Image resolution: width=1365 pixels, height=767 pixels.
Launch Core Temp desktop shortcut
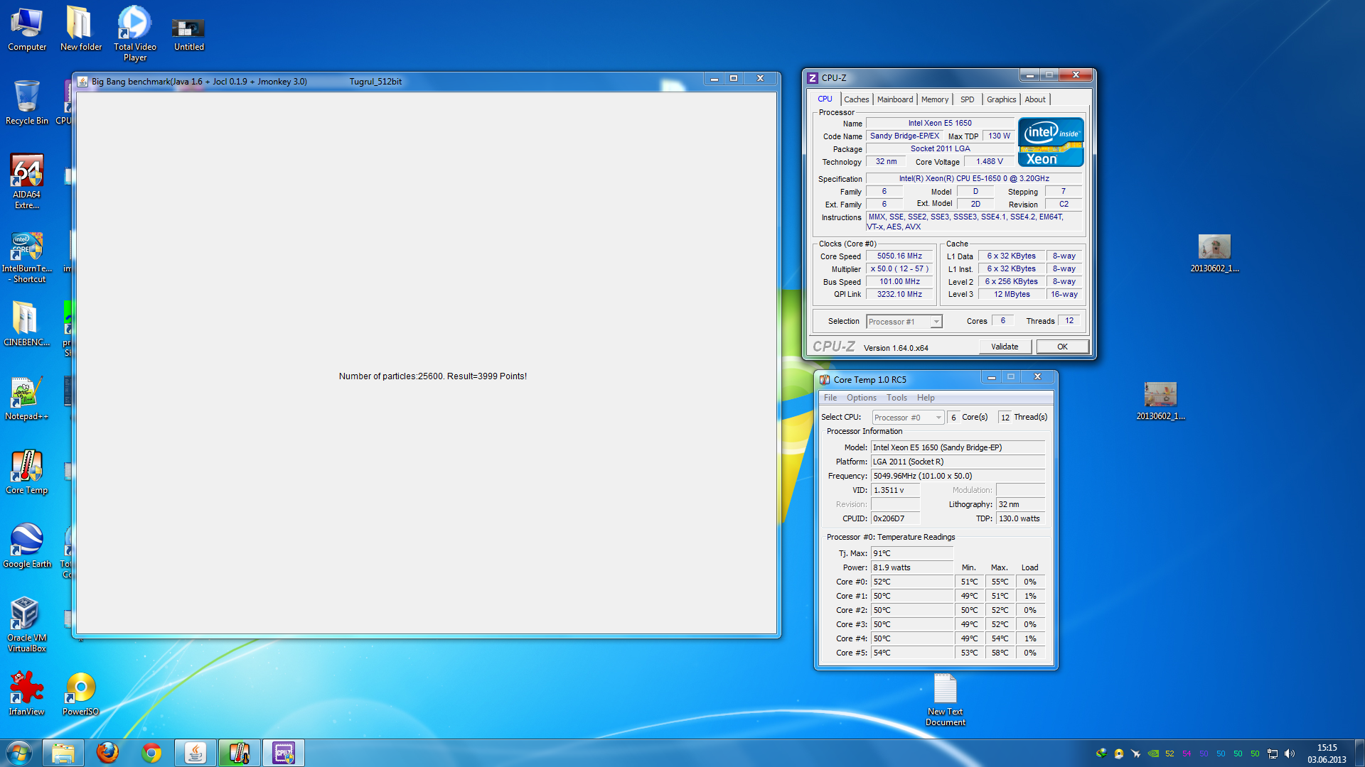coord(27,472)
